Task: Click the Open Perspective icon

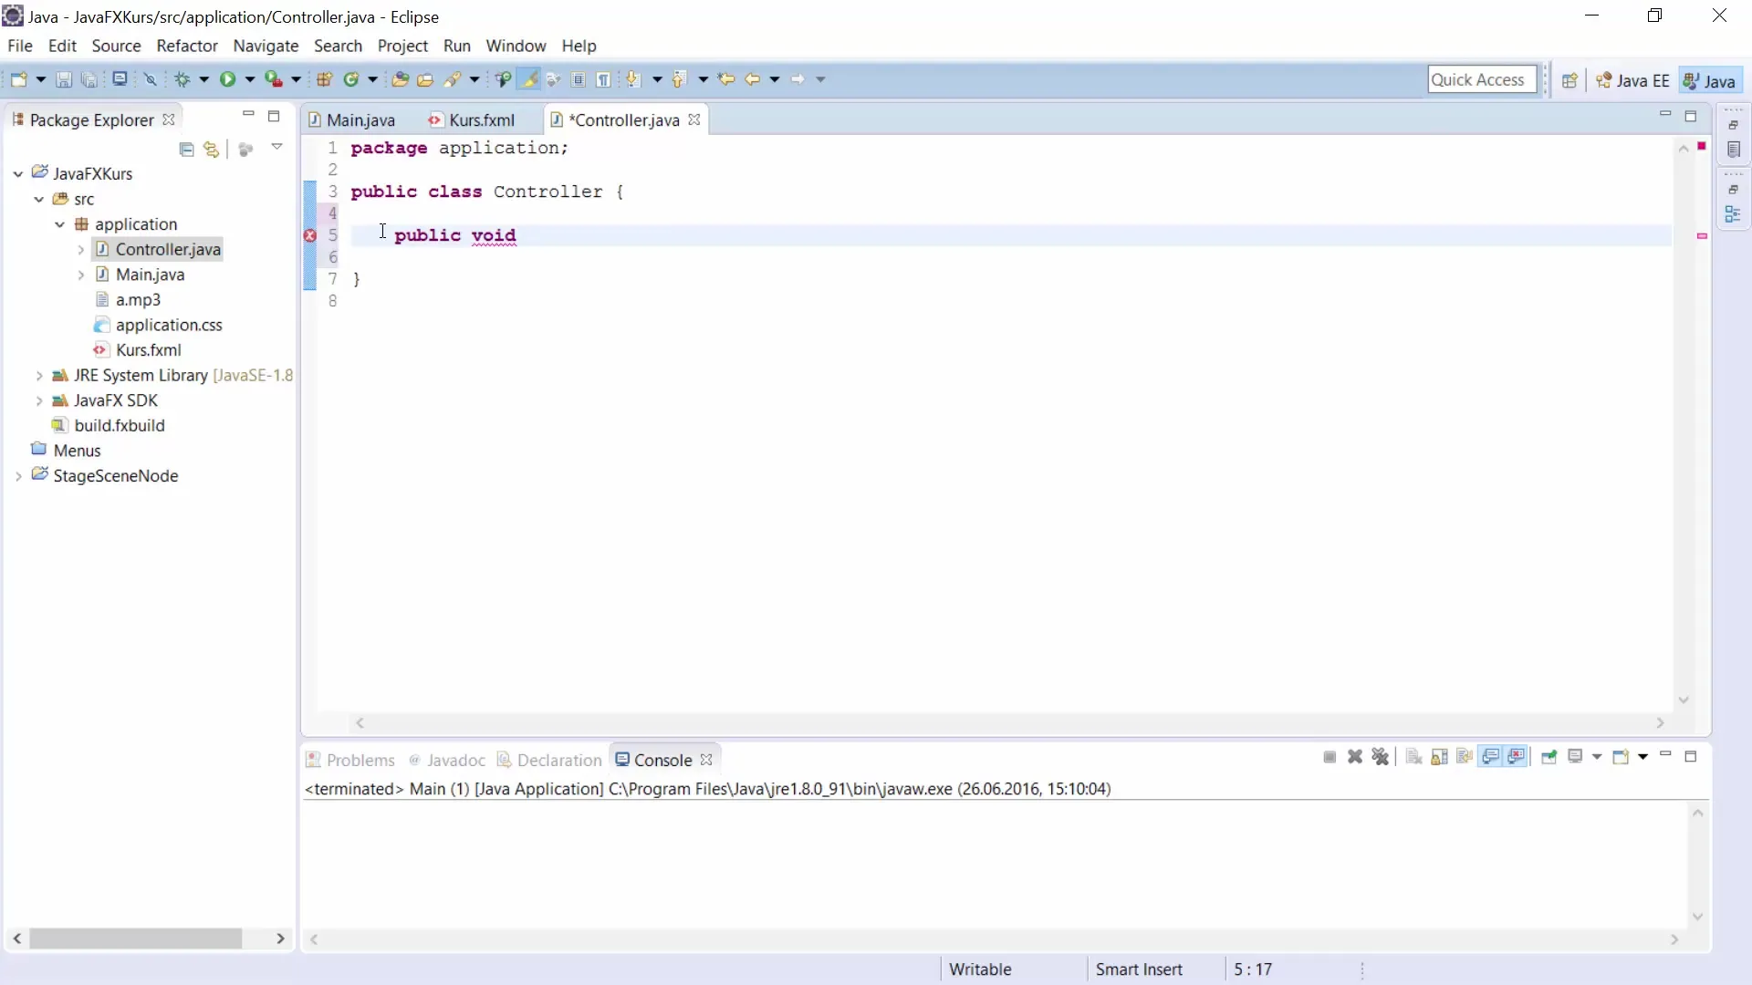Action: pos(1569,80)
